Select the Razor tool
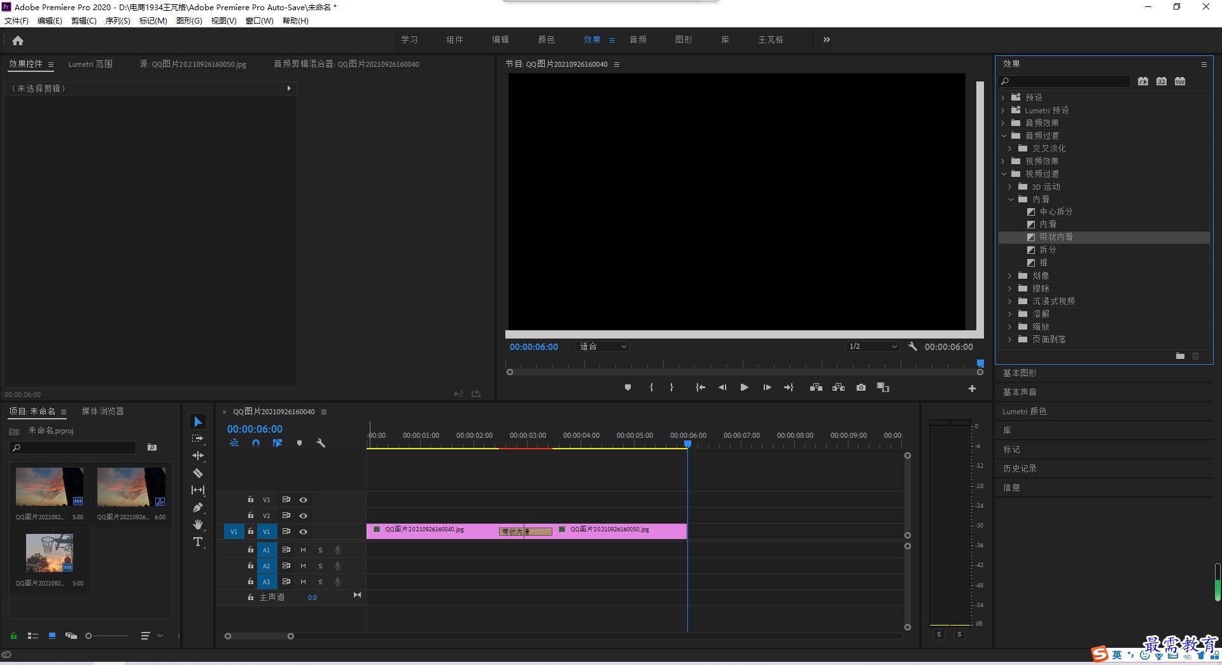This screenshot has height=665, width=1222. pos(198,473)
